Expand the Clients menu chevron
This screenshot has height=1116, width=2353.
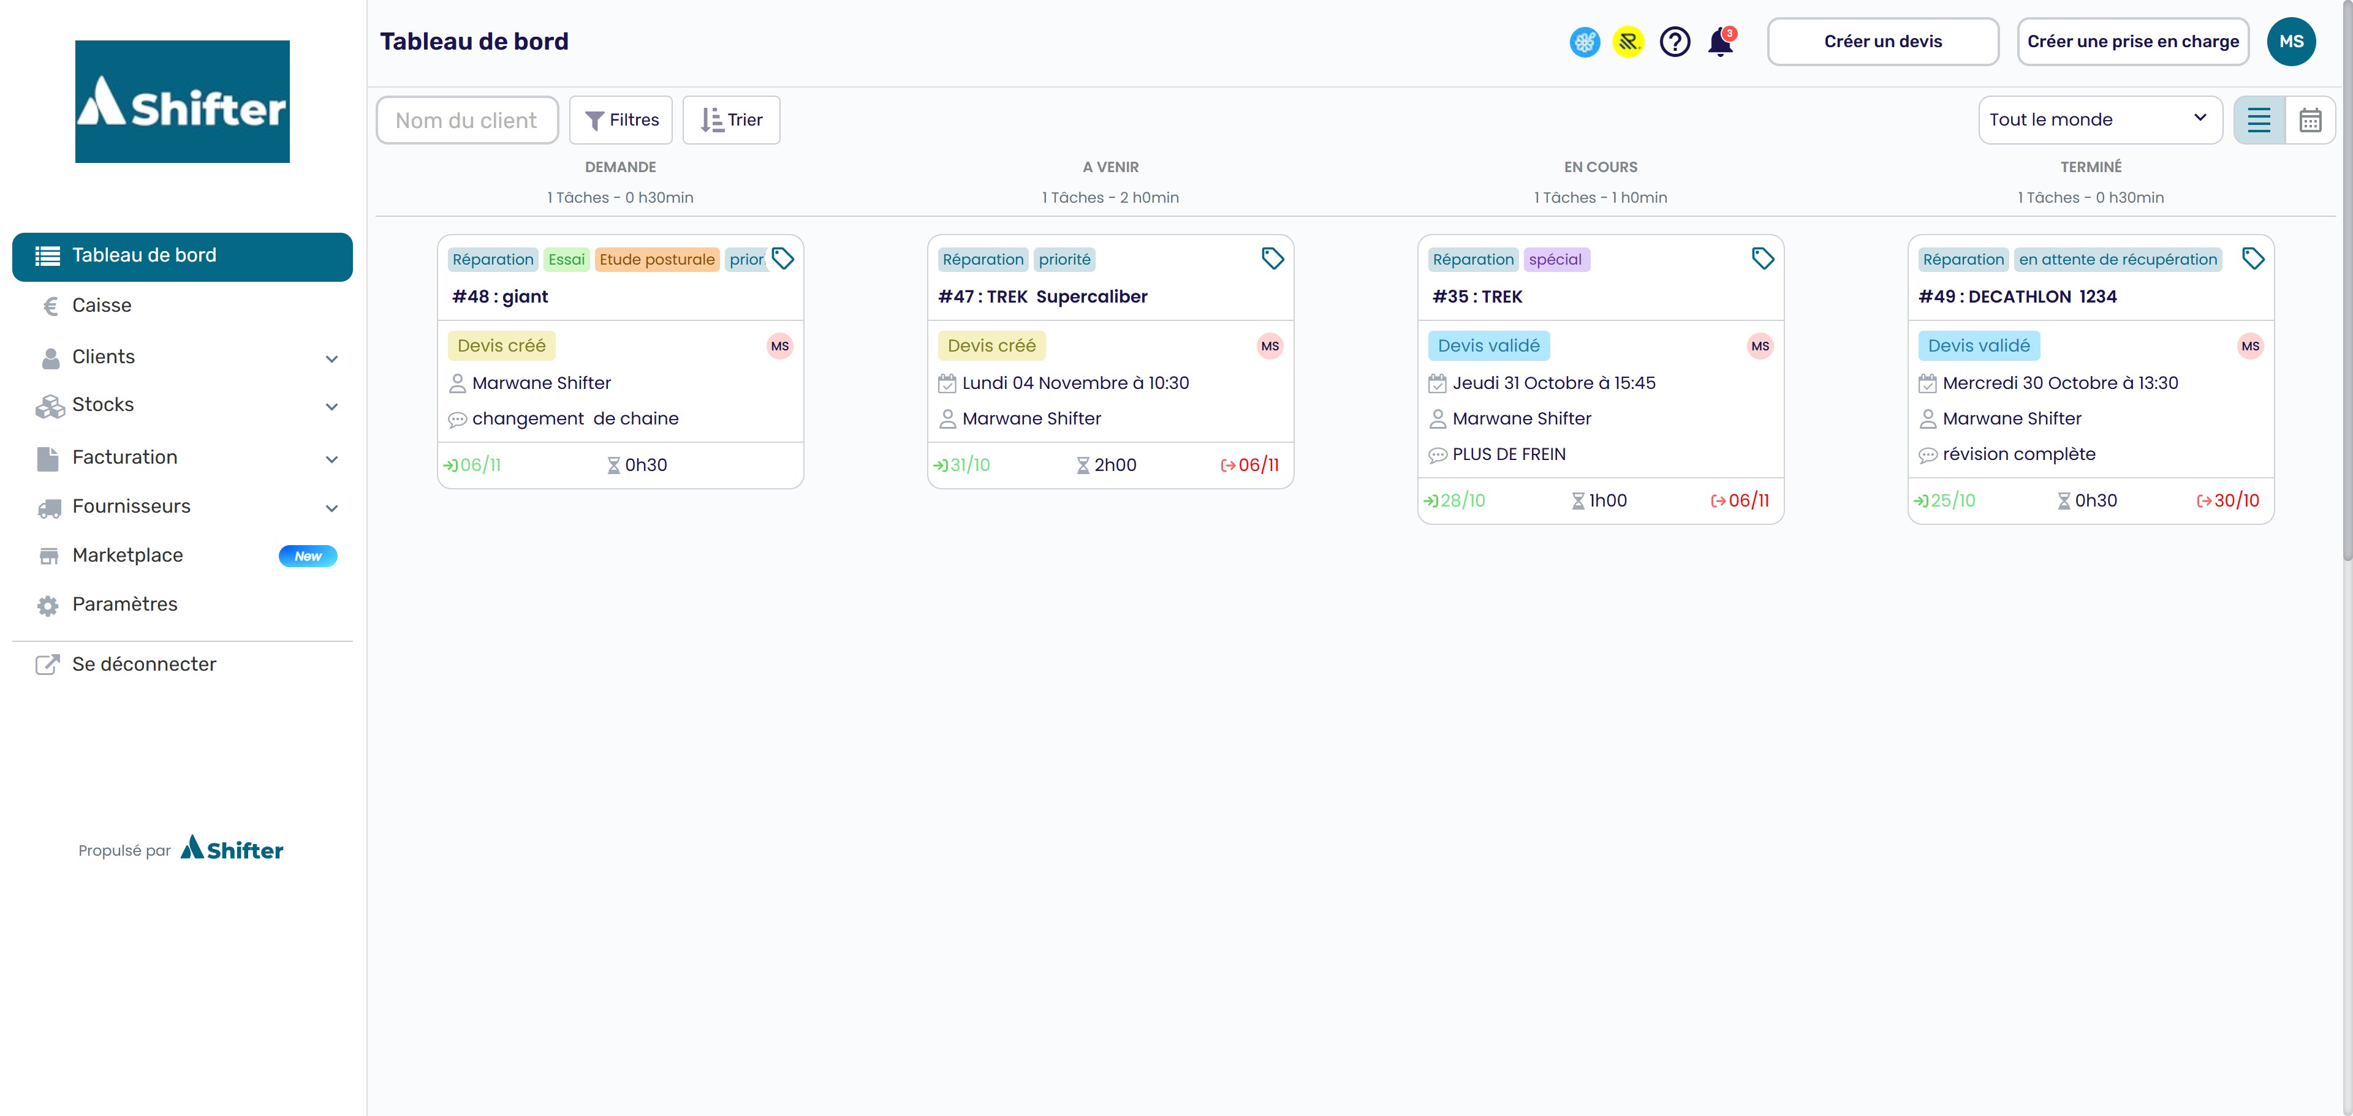tap(332, 359)
